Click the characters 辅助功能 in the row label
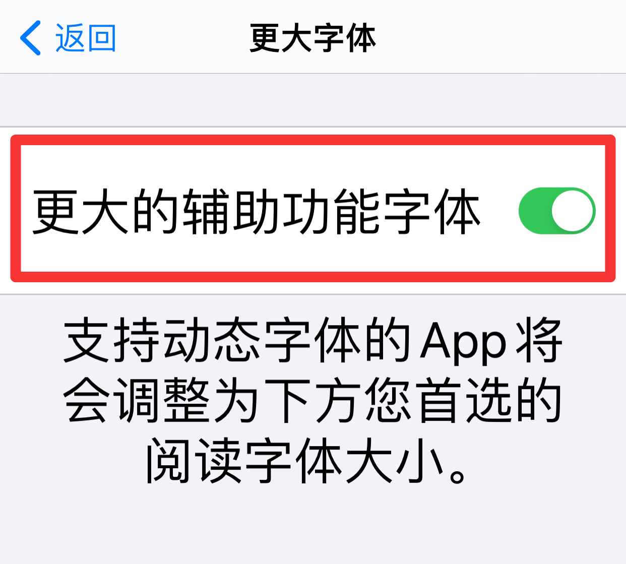This screenshot has height=564, width=626. (x=282, y=212)
